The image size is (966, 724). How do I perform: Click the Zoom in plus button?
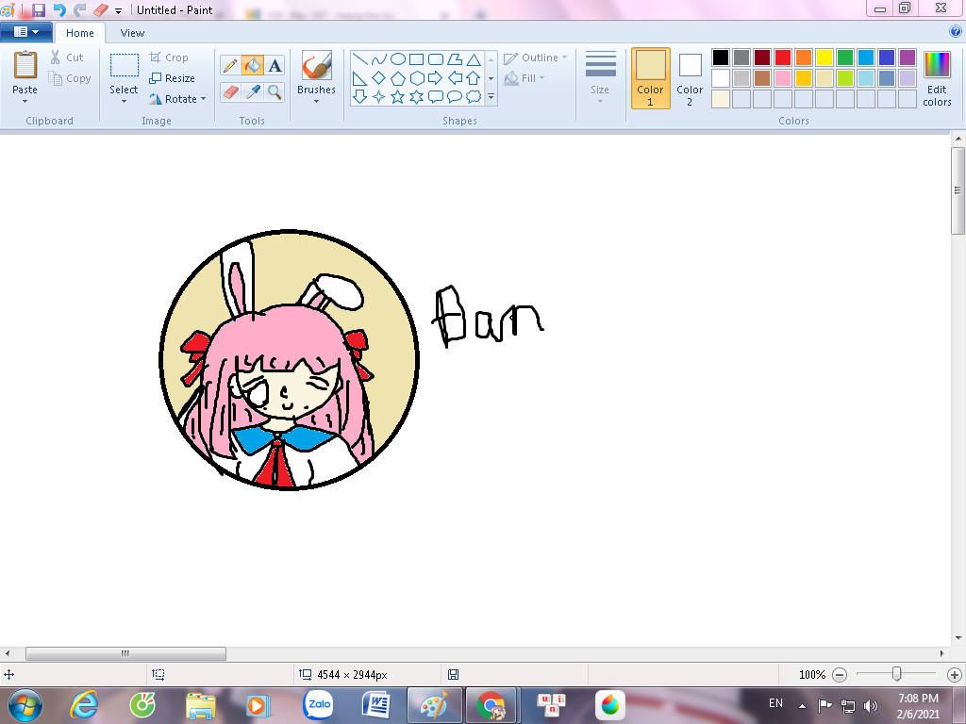coord(955,675)
